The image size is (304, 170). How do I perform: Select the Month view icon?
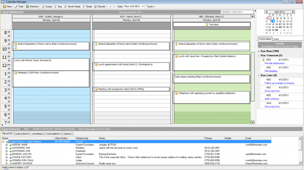95,6
